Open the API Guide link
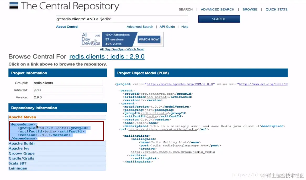Screen dimensions: 306x180 click(x=167, y=27)
